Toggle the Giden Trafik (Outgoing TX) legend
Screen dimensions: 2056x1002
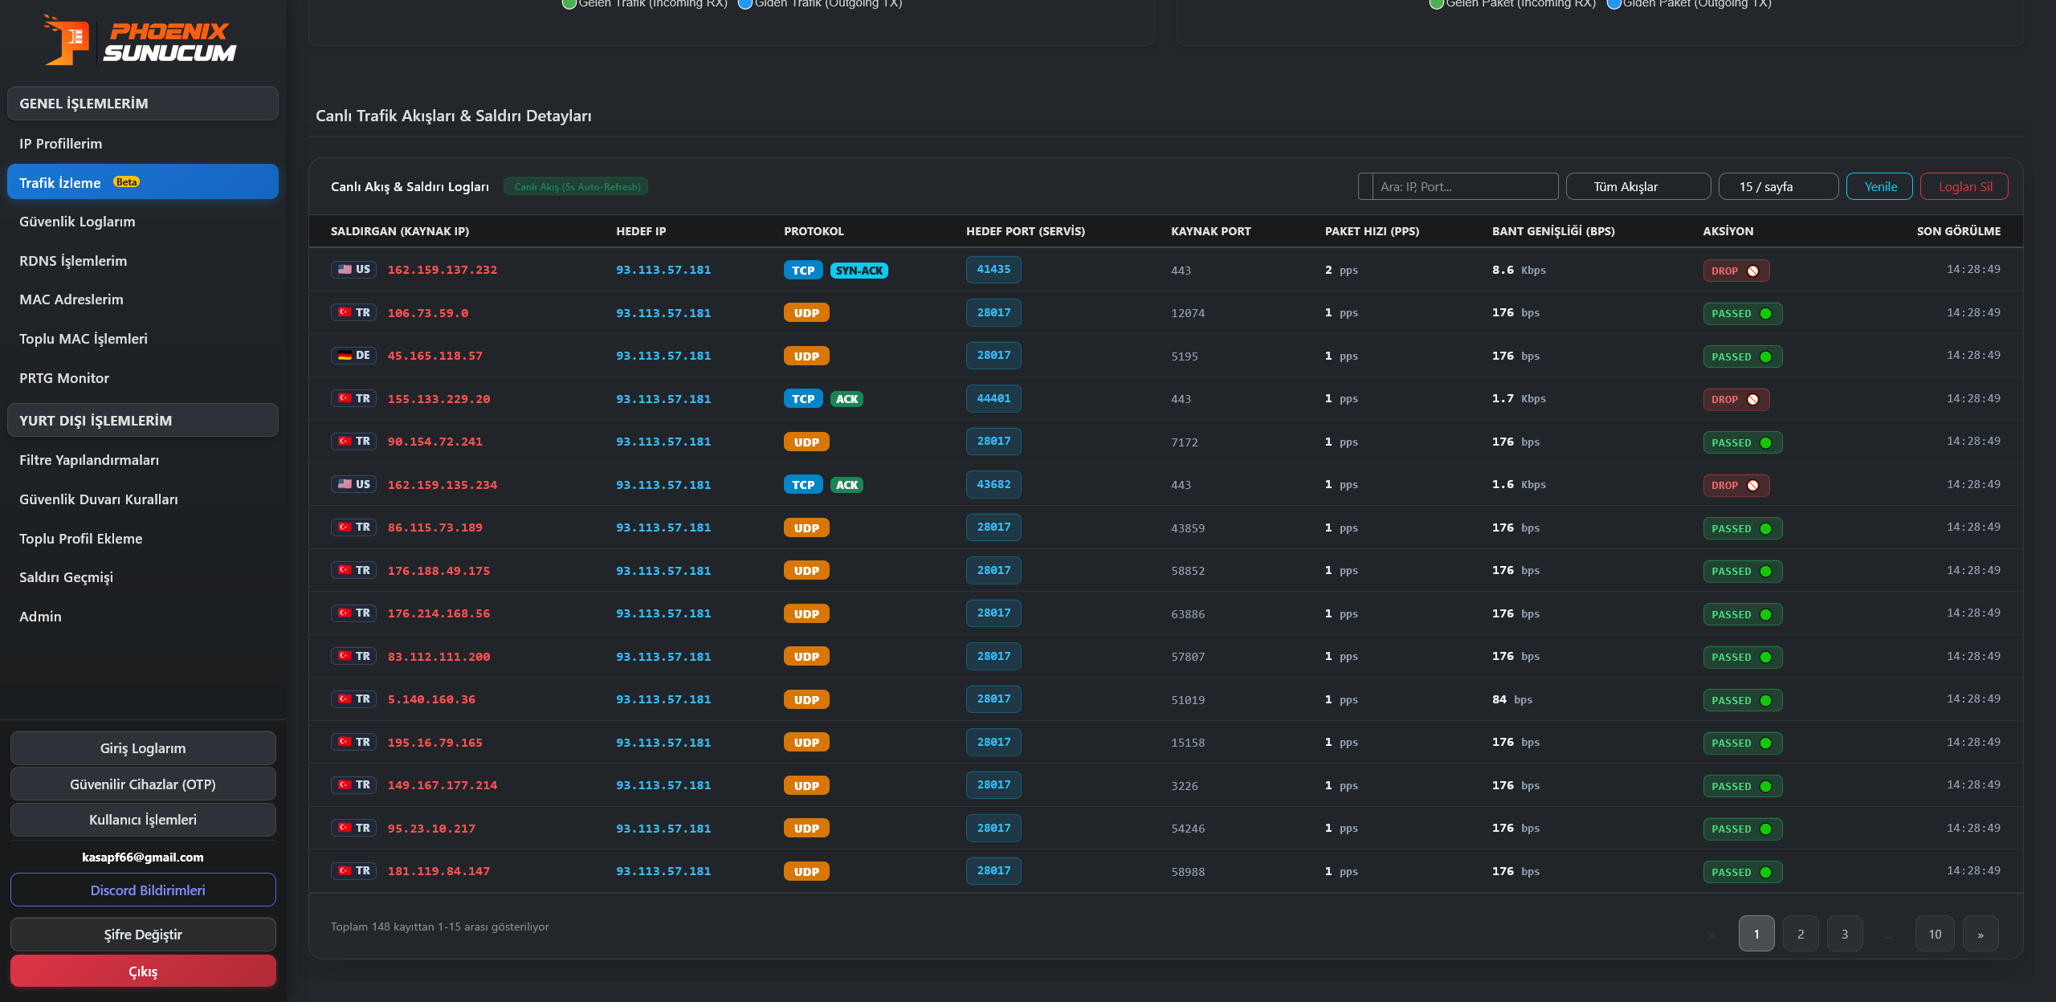pyautogui.click(x=820, y=3)
